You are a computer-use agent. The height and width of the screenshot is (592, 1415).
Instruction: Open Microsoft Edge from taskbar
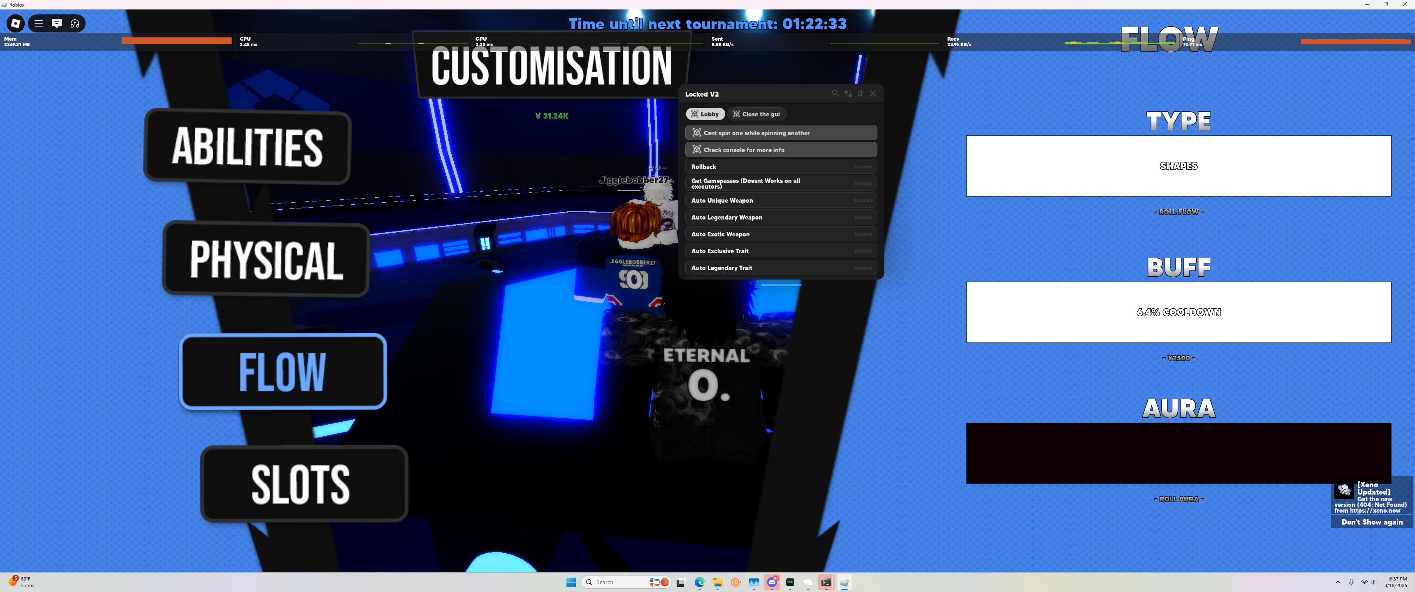[699, 582]
